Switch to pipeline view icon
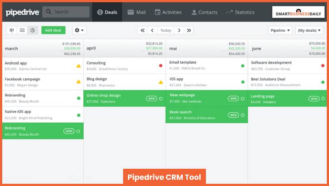 click(x=12, y=30)
